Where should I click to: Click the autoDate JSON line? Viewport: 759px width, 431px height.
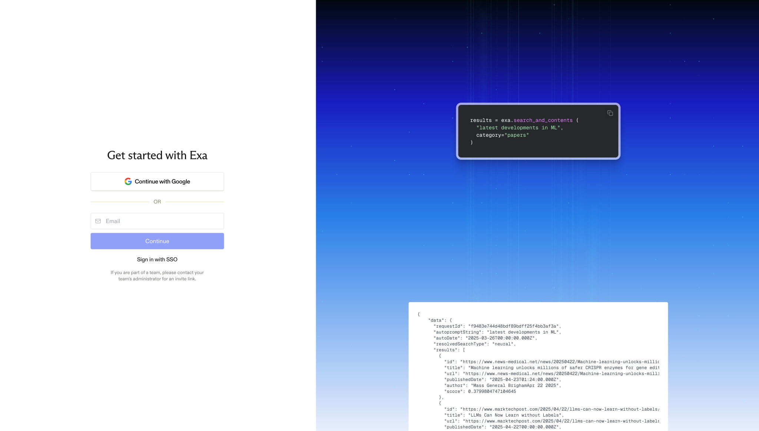(x=485, y=338)
